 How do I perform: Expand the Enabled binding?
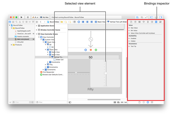coord(129,38)
